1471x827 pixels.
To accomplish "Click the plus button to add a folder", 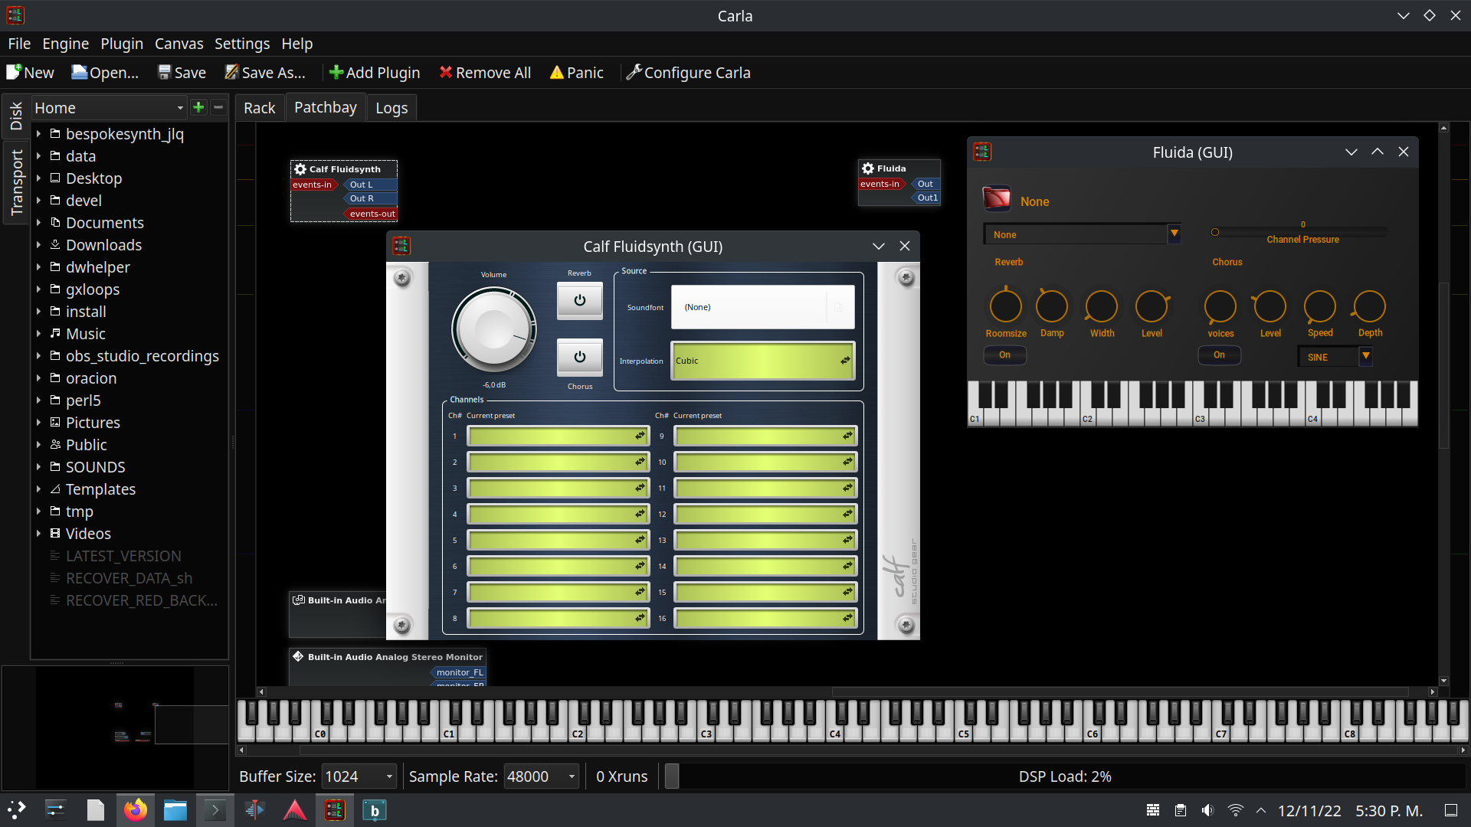I will coord(198,107).
